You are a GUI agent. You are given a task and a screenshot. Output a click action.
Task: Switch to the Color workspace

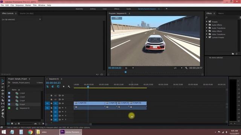click(105, 9)
